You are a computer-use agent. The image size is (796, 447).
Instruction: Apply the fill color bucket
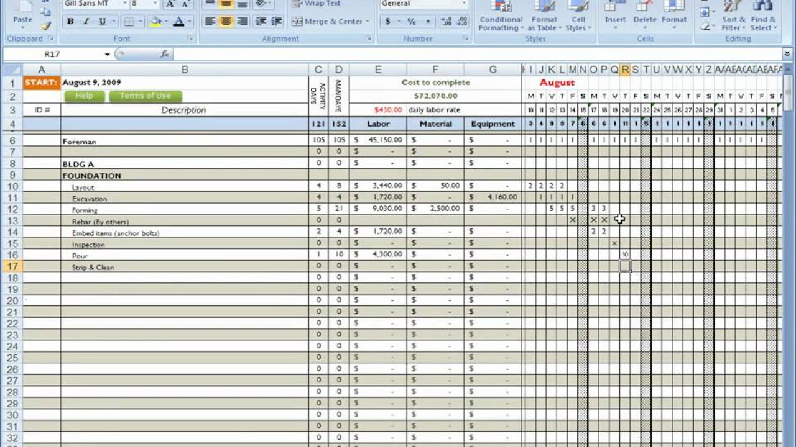tap(155, 22)
